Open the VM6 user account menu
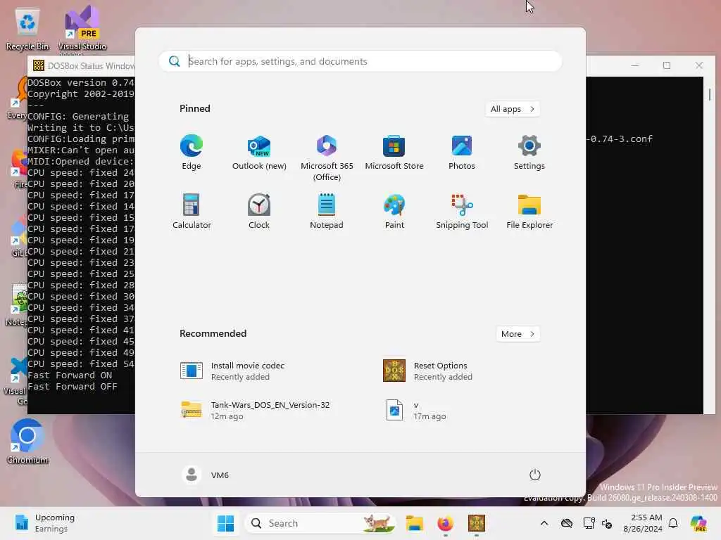The width and height of the screenshot is (721, 540). point(205,475)
